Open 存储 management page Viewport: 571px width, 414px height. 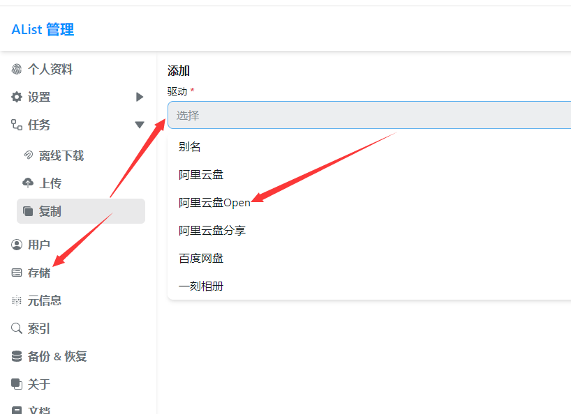coord(39,273)
